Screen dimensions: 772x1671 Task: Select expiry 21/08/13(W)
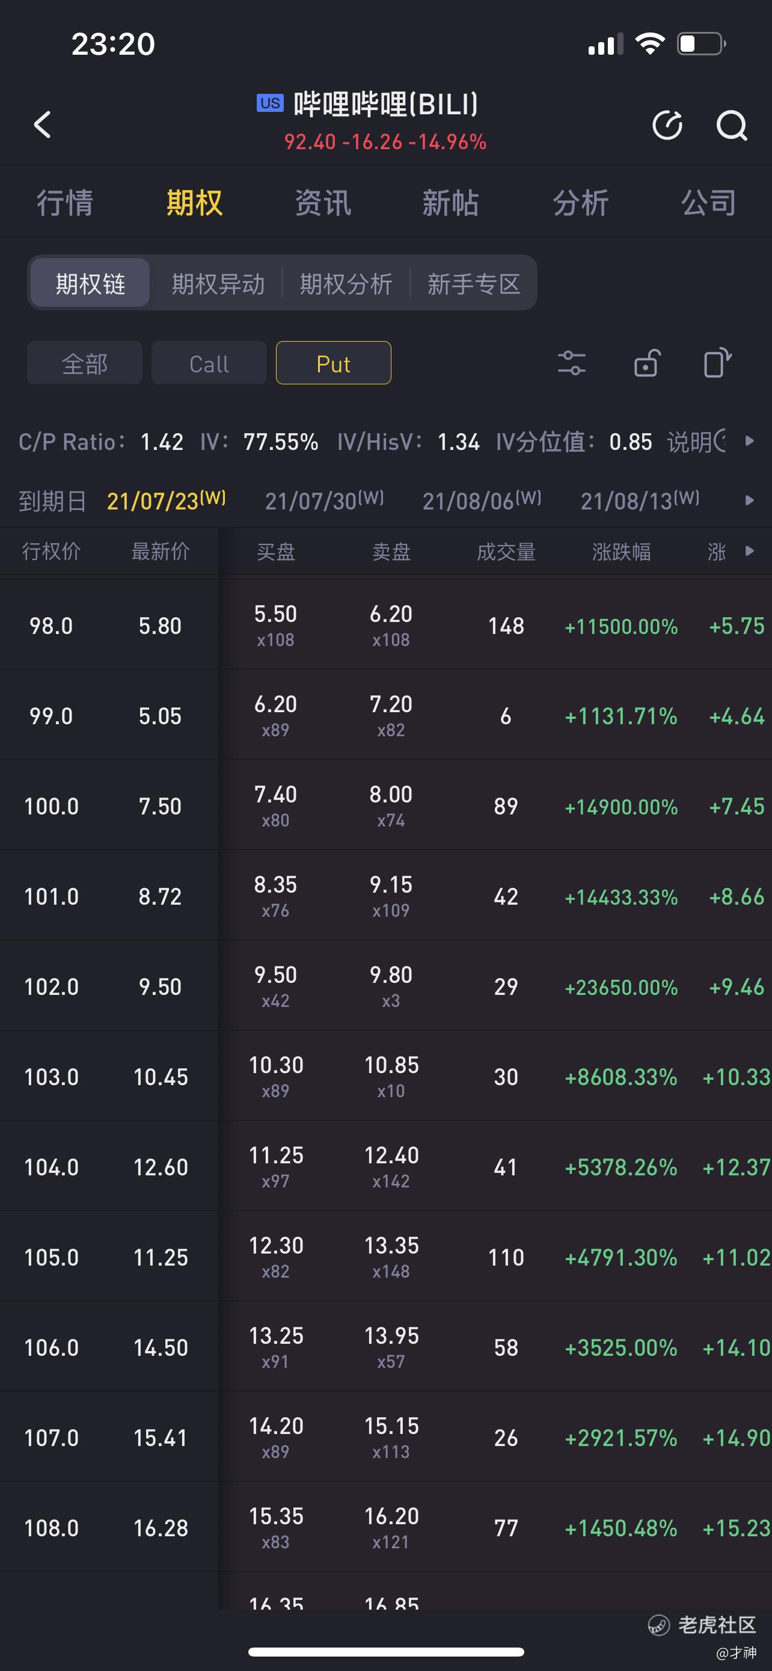pos(640,500)
